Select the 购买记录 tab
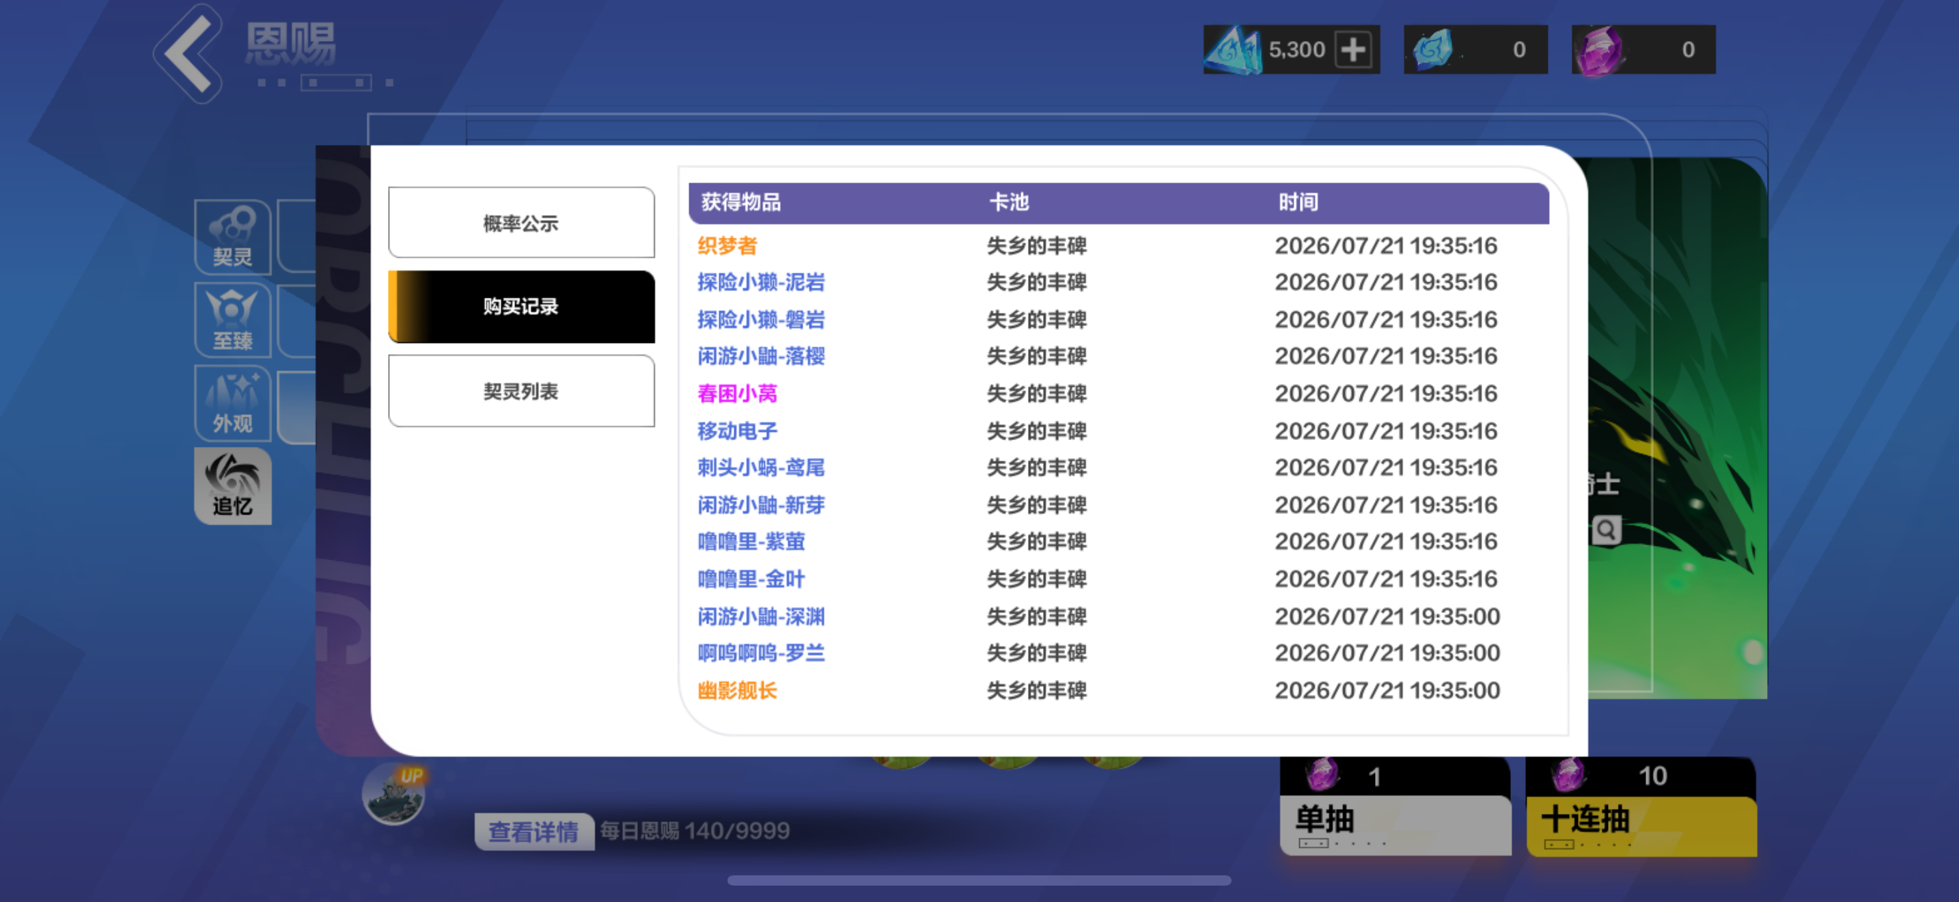This screenshot has height=902, width=1959. (521, 307)
